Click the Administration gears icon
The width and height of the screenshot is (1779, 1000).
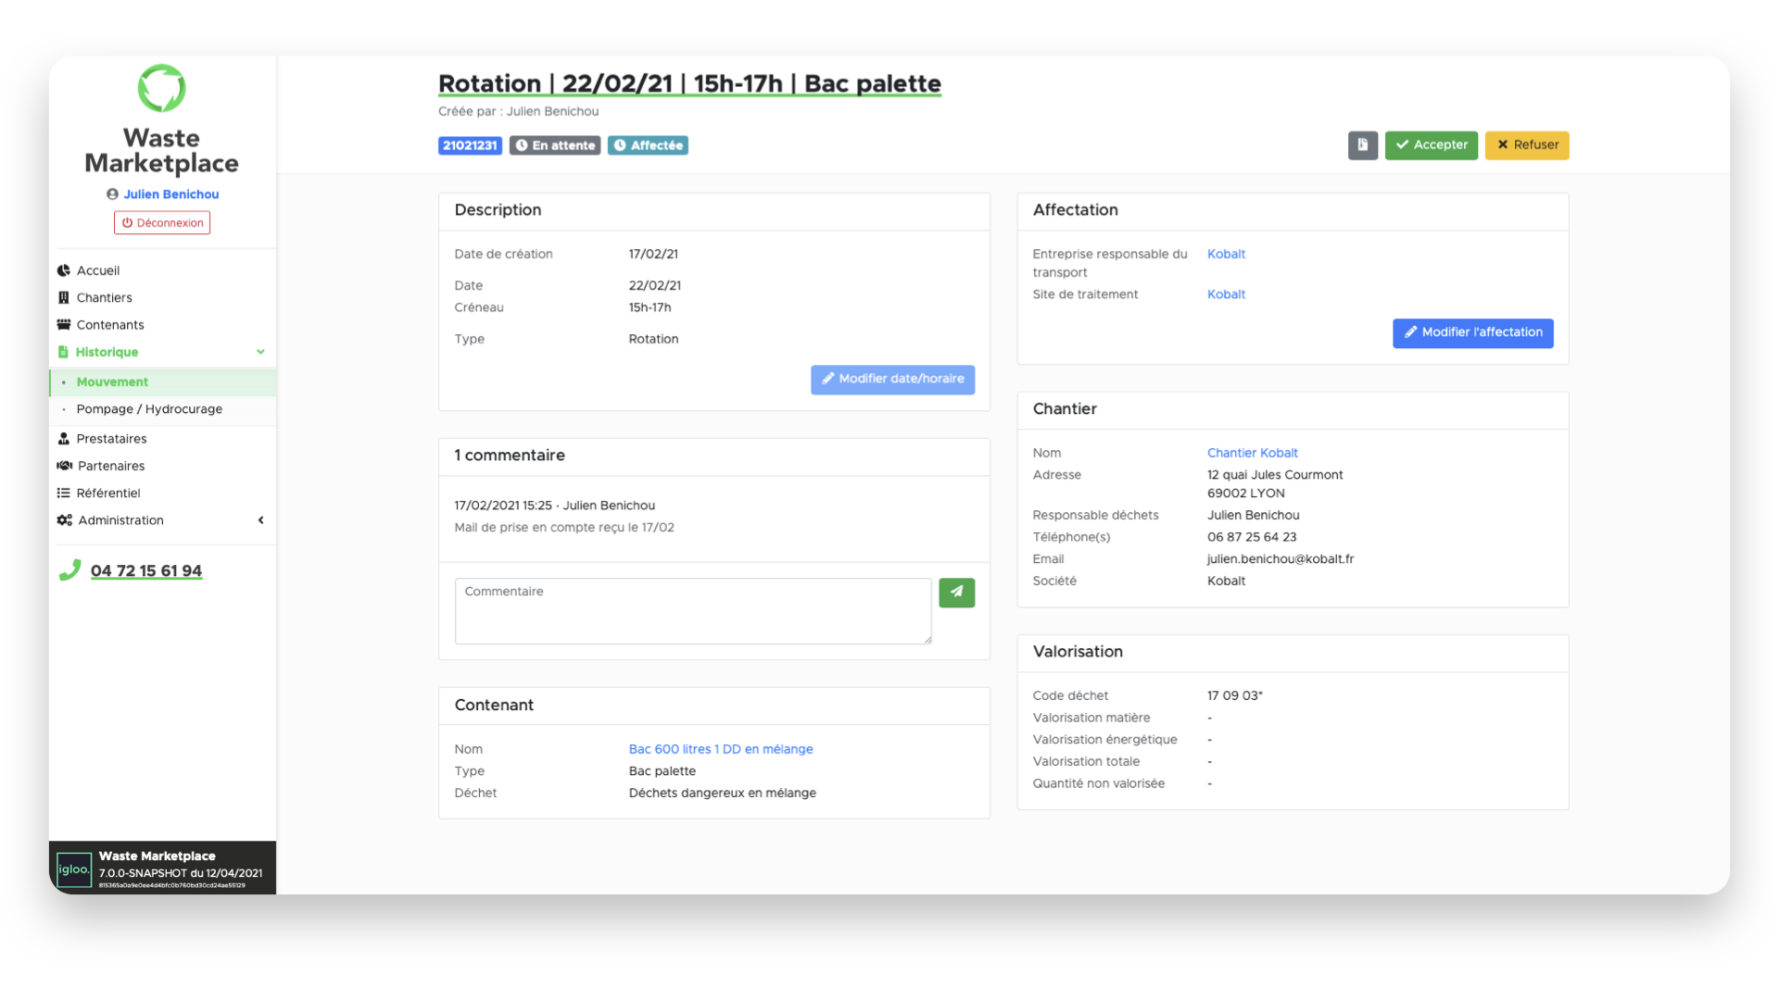(64, 520)
